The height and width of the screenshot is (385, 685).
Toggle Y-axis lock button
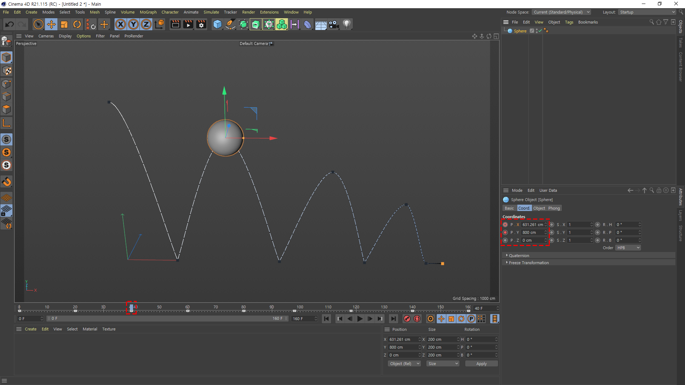tap(133, 25)
